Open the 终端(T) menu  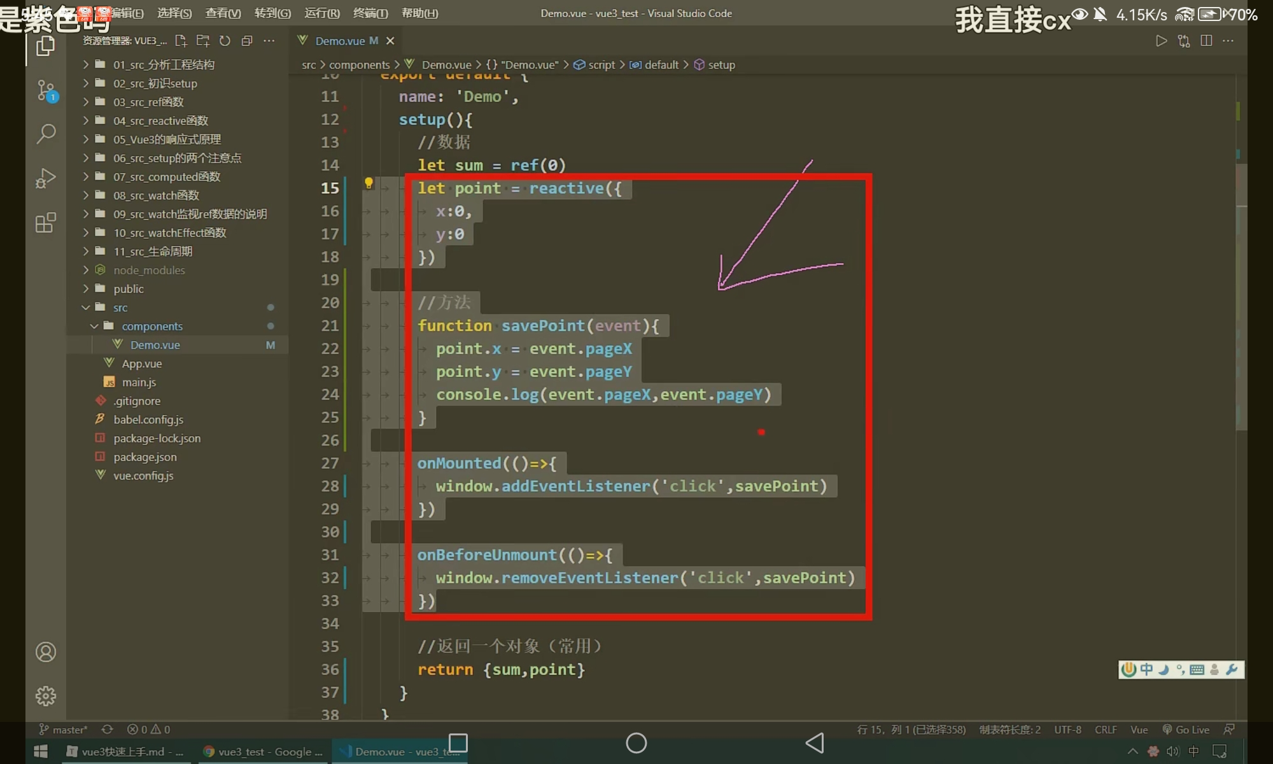click(x=370, y=13)
